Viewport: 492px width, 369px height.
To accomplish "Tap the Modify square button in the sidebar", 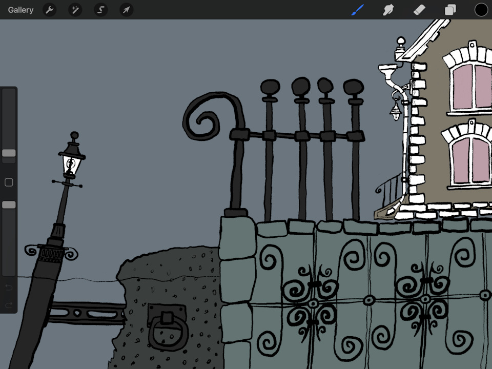I will [x=9, y=182].
